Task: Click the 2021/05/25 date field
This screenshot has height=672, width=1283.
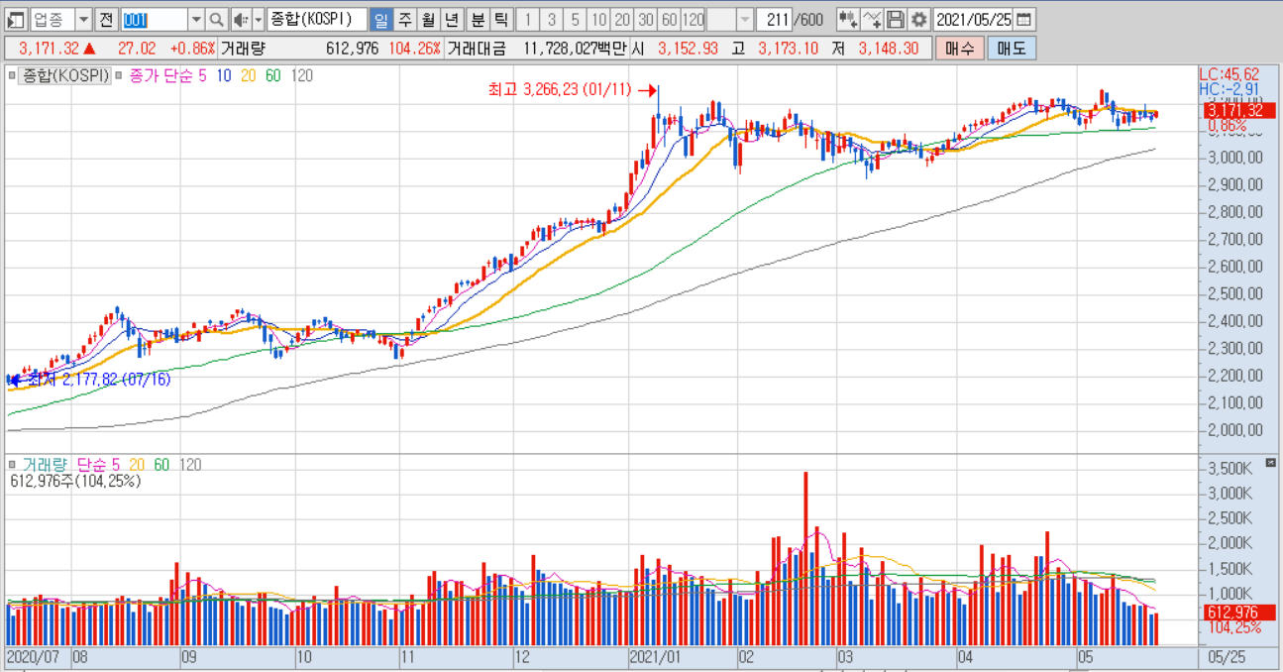Action: click(x=975, y=19)
